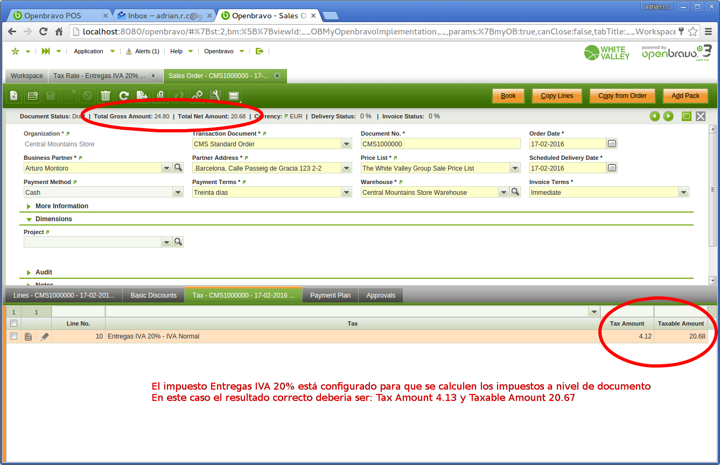Open the Warehouse dropdown arrow

coord(504,192)
